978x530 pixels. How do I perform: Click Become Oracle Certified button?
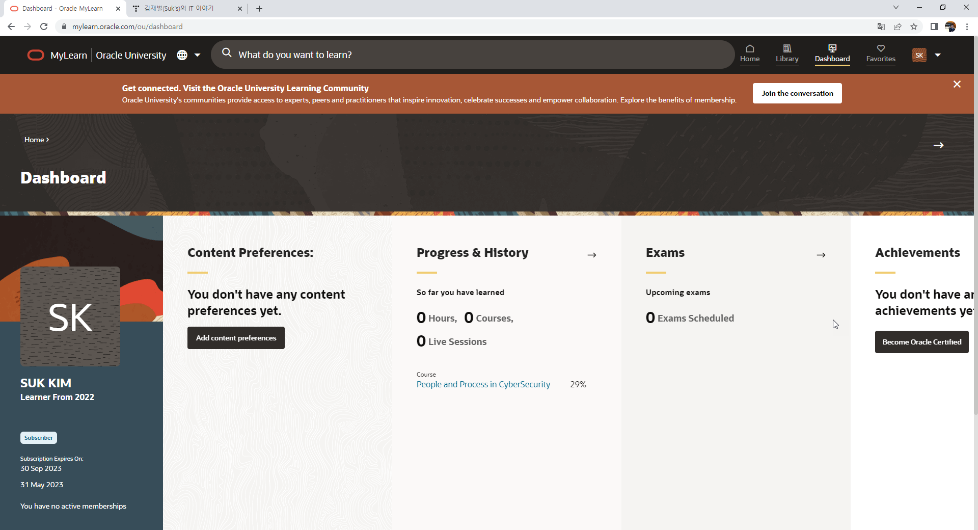pyautogui.click(x=921, y=342)
